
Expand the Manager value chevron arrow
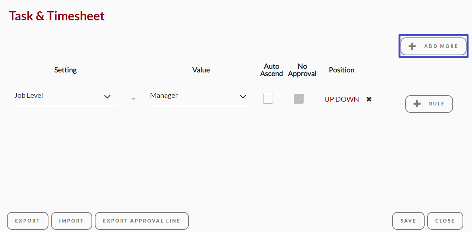(243, 96)
